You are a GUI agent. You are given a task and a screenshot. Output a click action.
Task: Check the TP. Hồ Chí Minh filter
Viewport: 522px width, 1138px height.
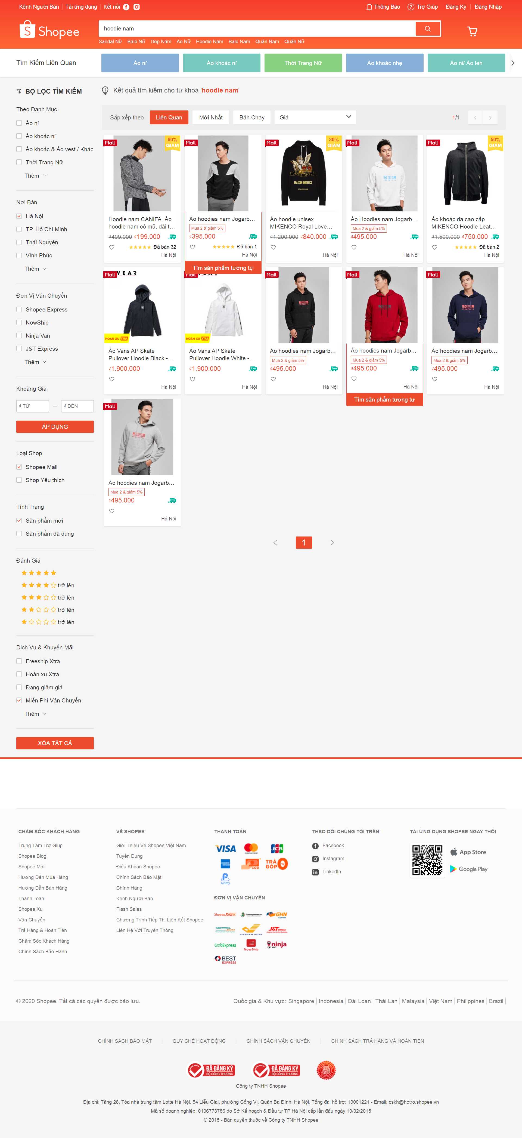coord(19,229)
